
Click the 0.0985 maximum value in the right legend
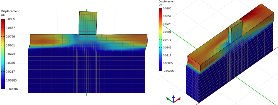pos(167,8)
